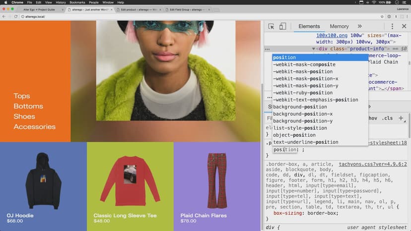Screen dimensions: 411x231
Task: Choose object-position autocomplete suggestion
Action: coord(294,135)
